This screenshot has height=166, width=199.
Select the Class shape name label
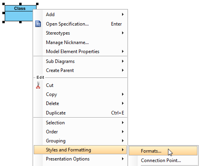[20, 8]
